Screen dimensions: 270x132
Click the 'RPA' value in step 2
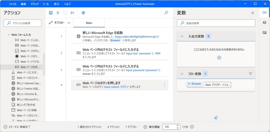[x=158, y=54]
